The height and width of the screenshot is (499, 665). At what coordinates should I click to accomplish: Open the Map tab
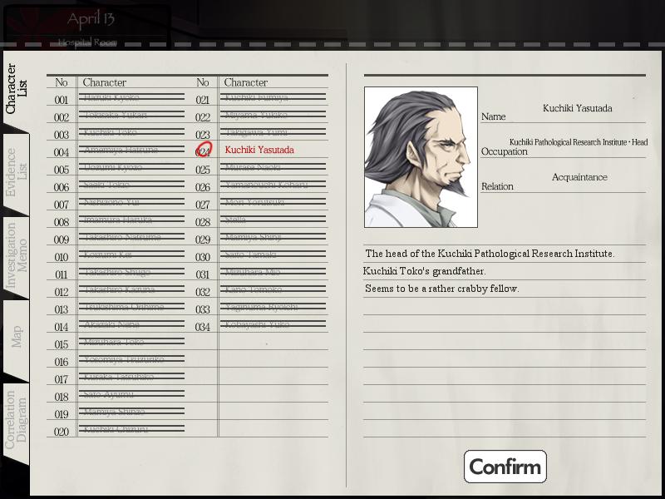tap(16, 338)
